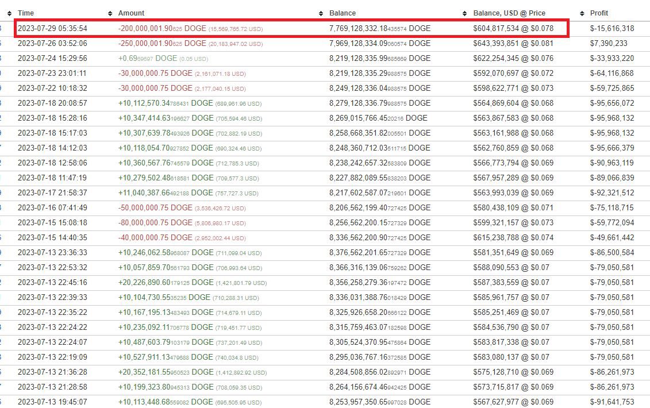Select $604,817,534 @ $0.078 value
650x408 pixels.
point(513,29)
